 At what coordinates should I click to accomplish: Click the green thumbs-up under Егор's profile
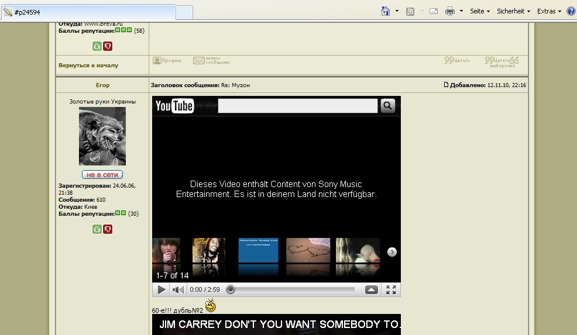coord(97,229)
